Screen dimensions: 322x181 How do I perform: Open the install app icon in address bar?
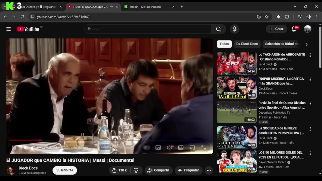click(x=259, y=17)
